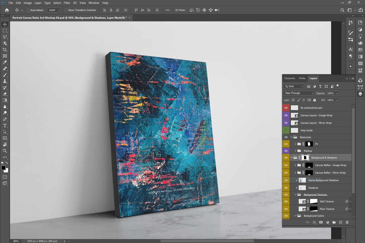Open the Brush Settings panel icon

coord(350,33)
